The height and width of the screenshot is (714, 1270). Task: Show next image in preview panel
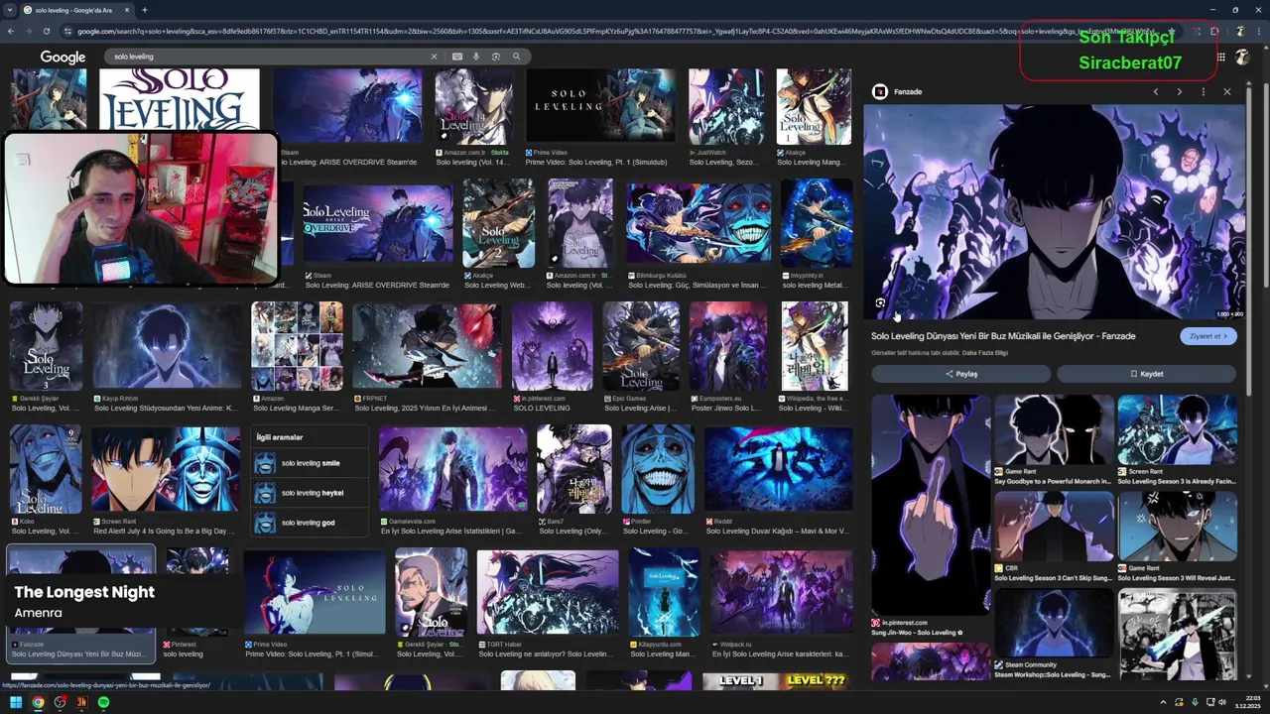(1179, 91)
